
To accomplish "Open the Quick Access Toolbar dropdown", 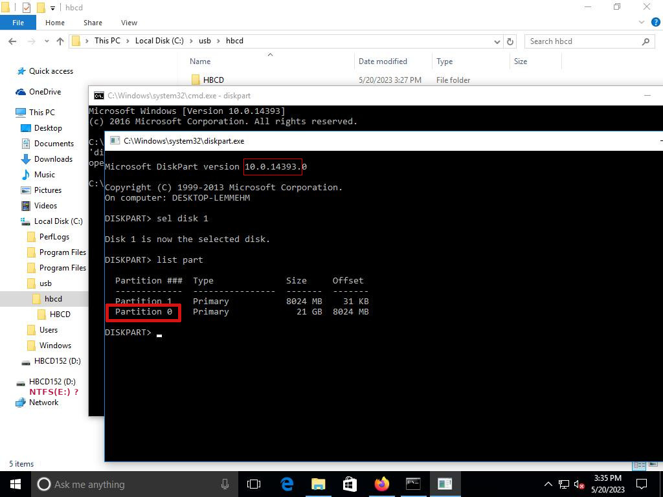I will point(53,8).
